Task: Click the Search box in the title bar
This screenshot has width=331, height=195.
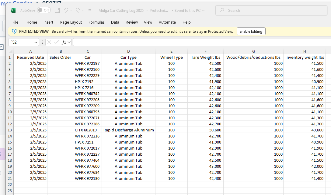Action: pyautogui.click(x=271, y=10)
